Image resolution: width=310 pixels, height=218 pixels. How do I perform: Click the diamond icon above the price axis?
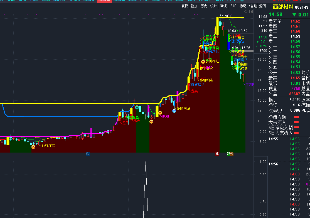pos(246,12)
